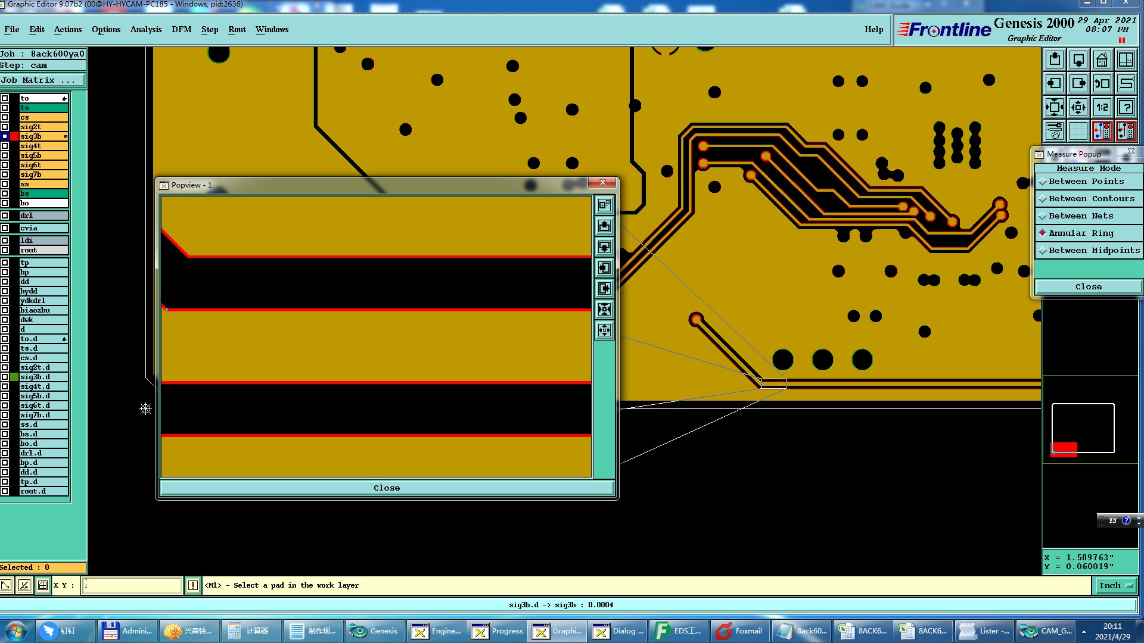Click the pan up icon in main toolbar
1144x643 pixels.
click(1054, 60)
